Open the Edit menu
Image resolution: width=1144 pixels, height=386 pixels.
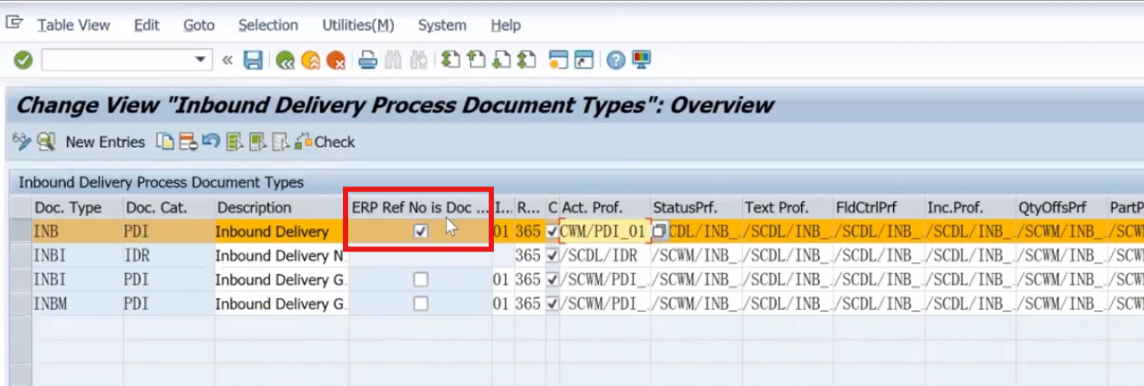[x=147, y=25]
